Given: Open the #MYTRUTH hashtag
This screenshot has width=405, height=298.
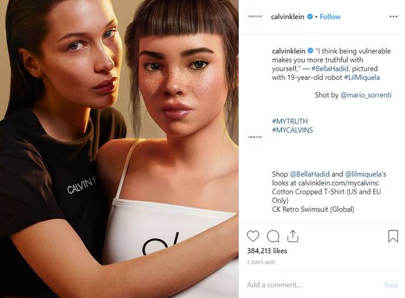Looking at the screenshot, I should coord(290,121).
